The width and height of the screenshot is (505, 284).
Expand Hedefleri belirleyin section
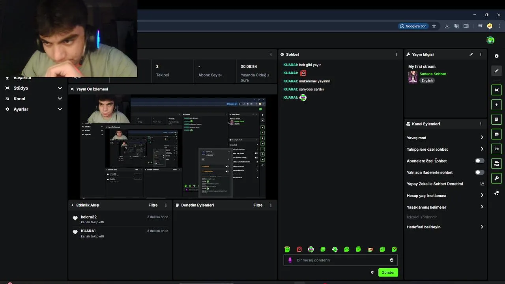point(482,227)
